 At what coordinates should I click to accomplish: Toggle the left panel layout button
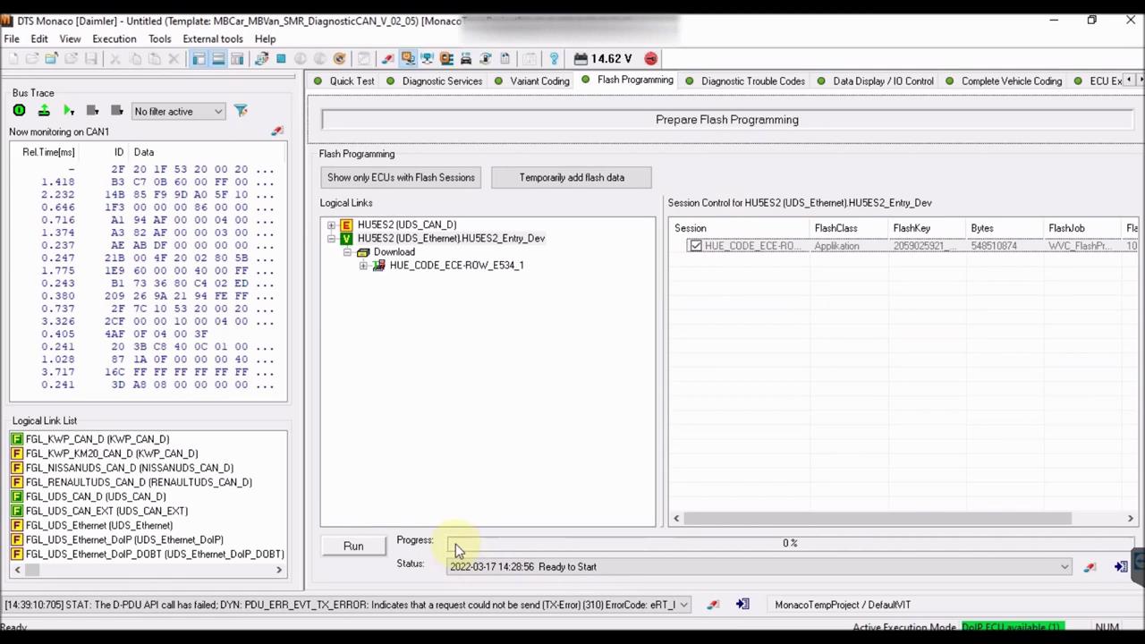199,59
